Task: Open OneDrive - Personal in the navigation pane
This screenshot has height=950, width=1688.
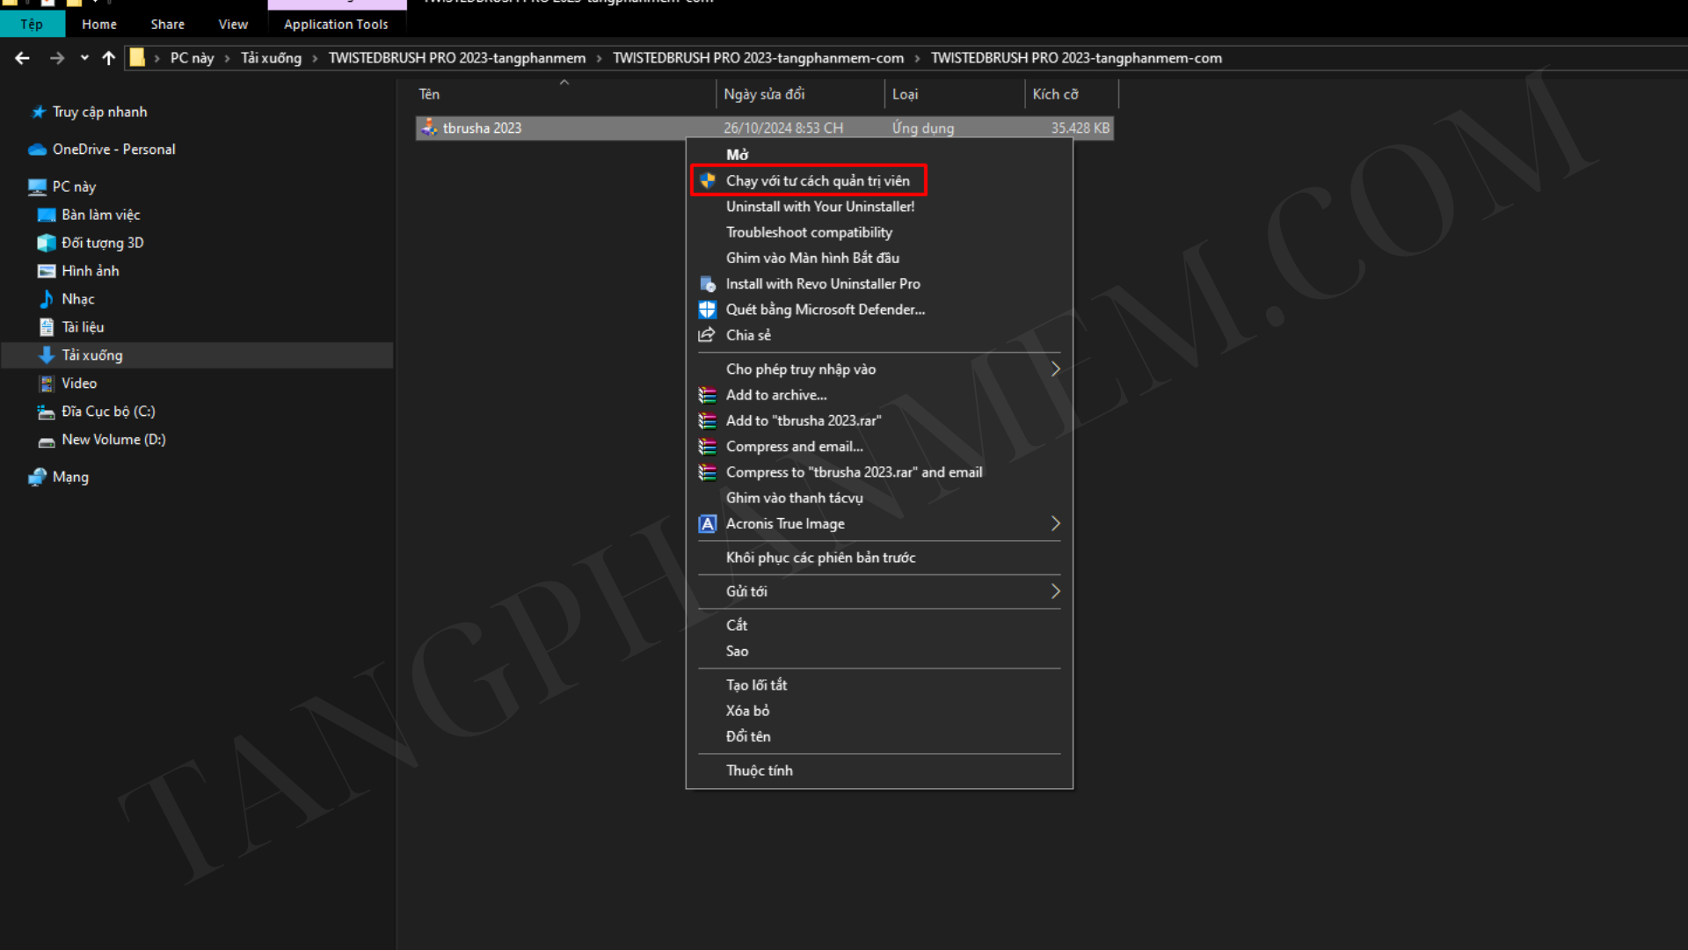Action: point(113,150)
